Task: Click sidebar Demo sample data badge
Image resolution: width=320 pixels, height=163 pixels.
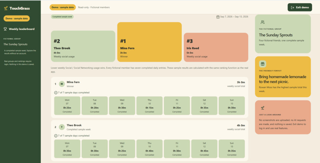Action: pyautogui.click(x=17, y=18)
